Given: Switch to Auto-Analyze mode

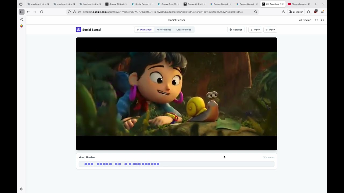Looking at the screenshot, I should [x=164, y=30].
